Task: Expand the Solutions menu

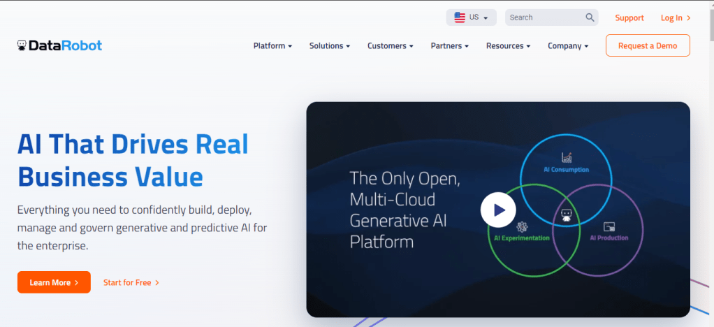Action: point(330,46)
